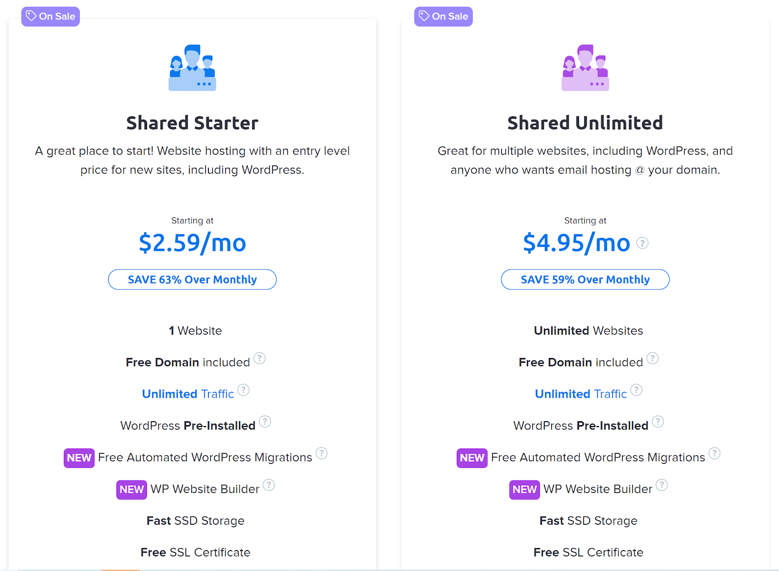This screenshot has height=571, width=779.
Task: Click the SAVE 63% Over Monthly button
Action: (x=192, y=280)
